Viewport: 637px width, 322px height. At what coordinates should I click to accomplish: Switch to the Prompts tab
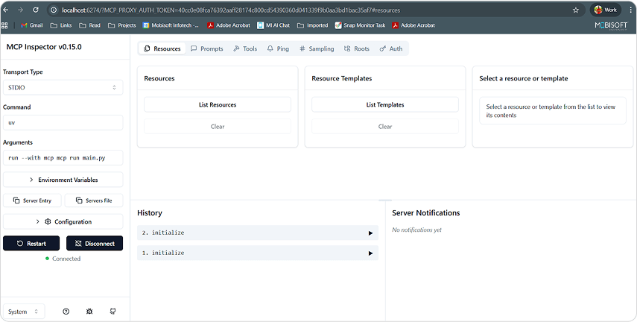click(206, 48)
